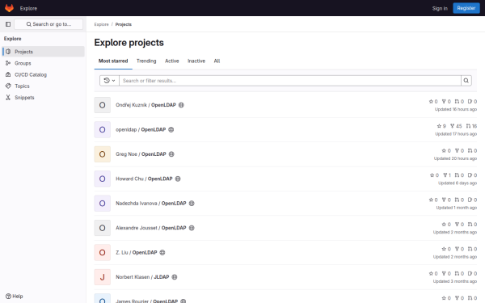Open Topics in the sidebar
The height and width of the screenshot is (303, 485).
tap(44, 86)
